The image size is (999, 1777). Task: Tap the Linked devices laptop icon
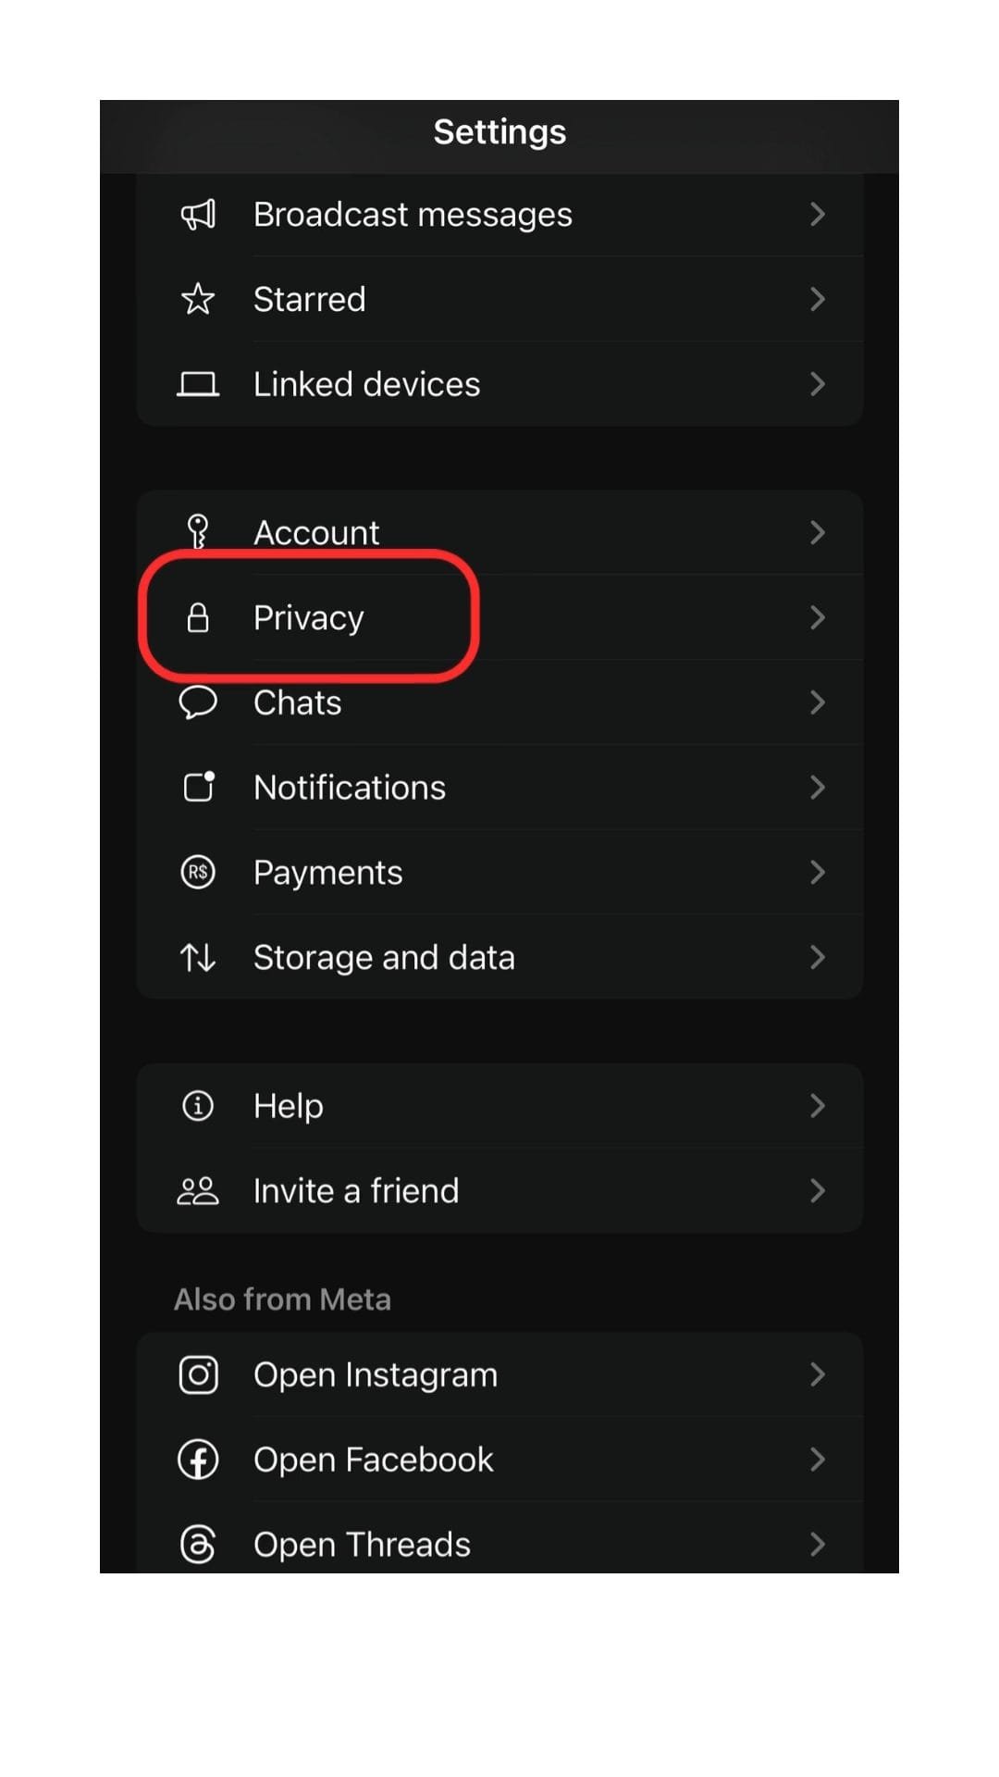pyautogui.click(x=198, y=384)
